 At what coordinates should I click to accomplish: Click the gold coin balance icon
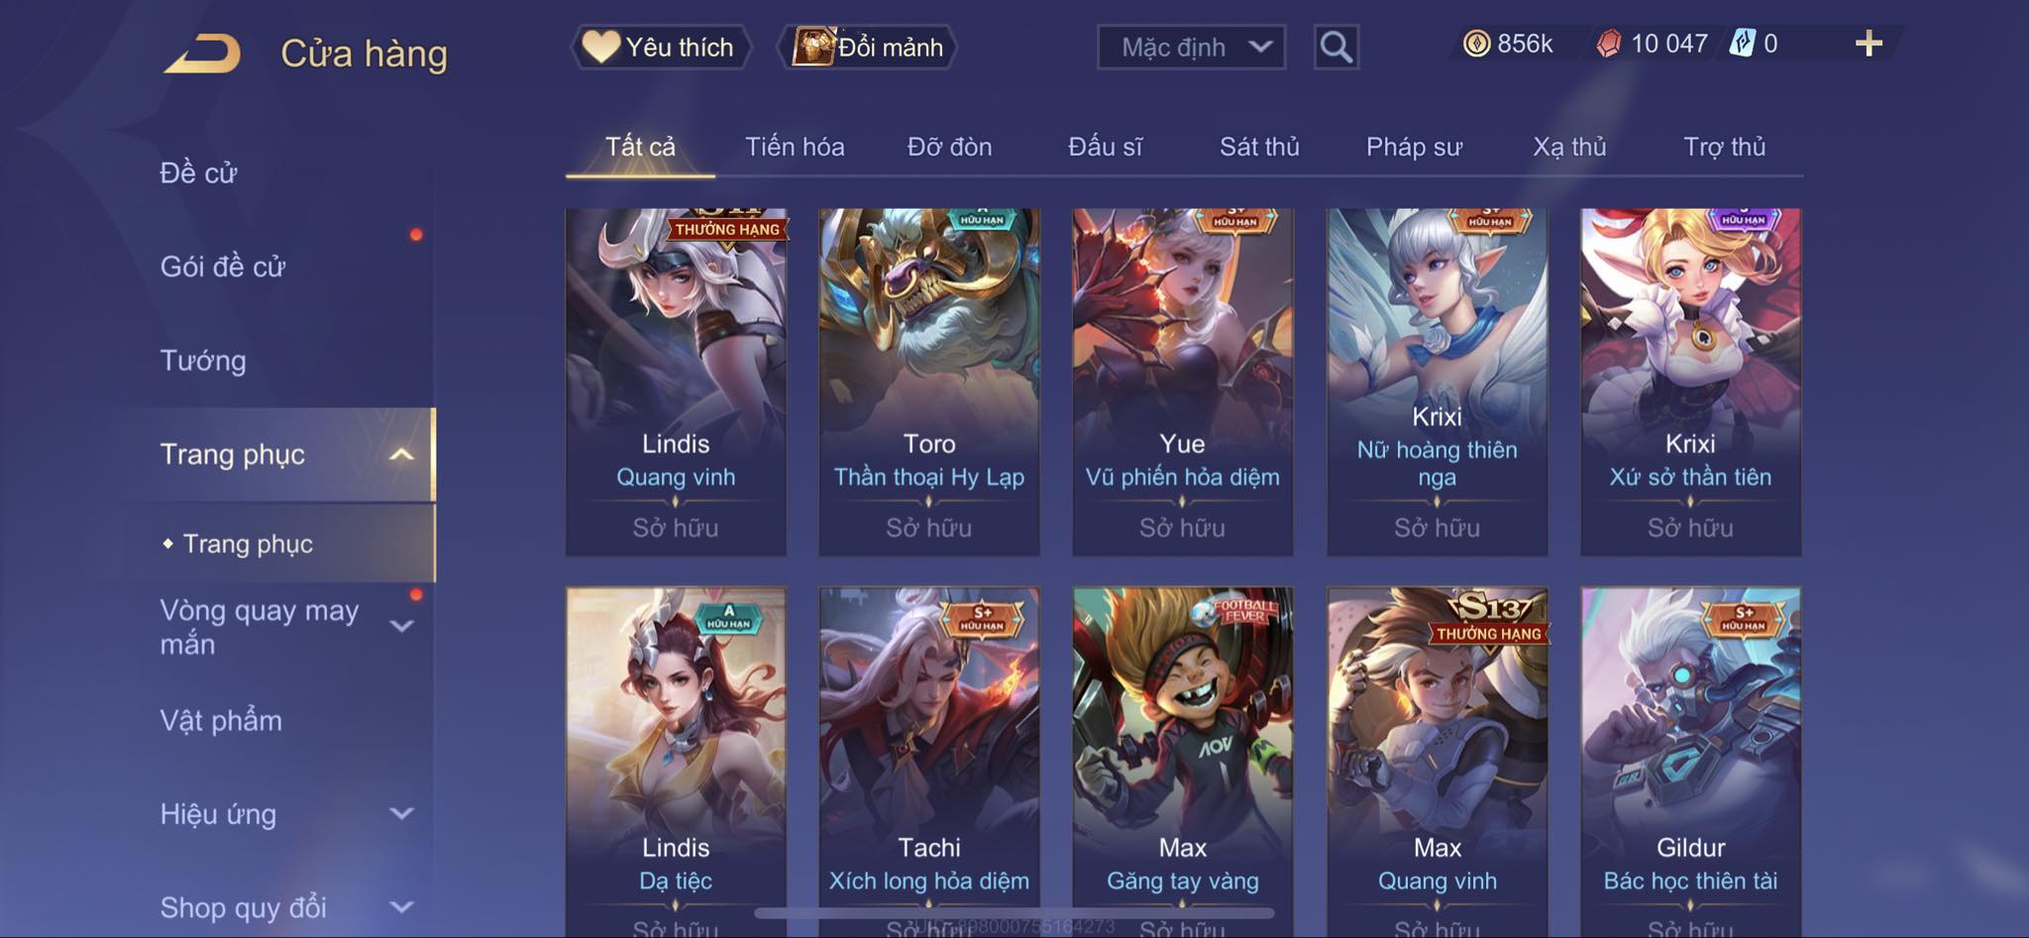coord(1476,44)
